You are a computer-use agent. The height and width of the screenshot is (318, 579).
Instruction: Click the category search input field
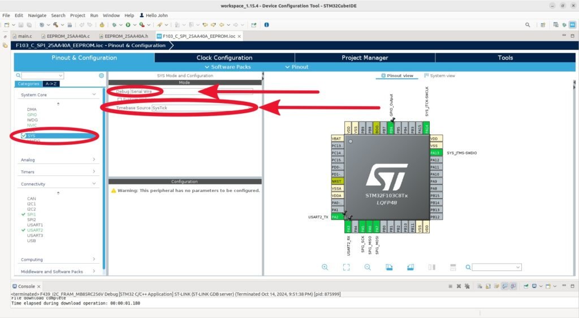[x=42, y=75]
